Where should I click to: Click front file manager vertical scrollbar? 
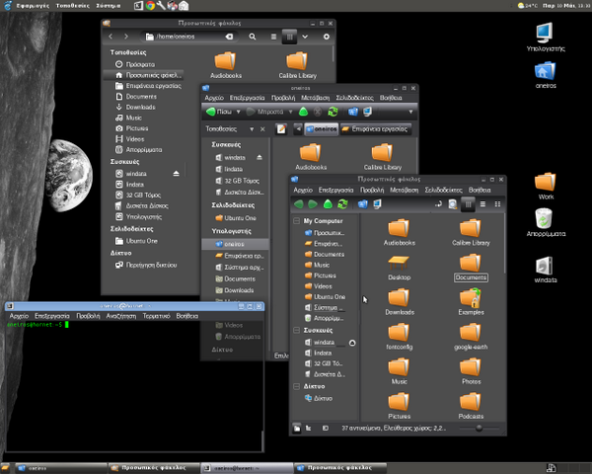[504, 243]
